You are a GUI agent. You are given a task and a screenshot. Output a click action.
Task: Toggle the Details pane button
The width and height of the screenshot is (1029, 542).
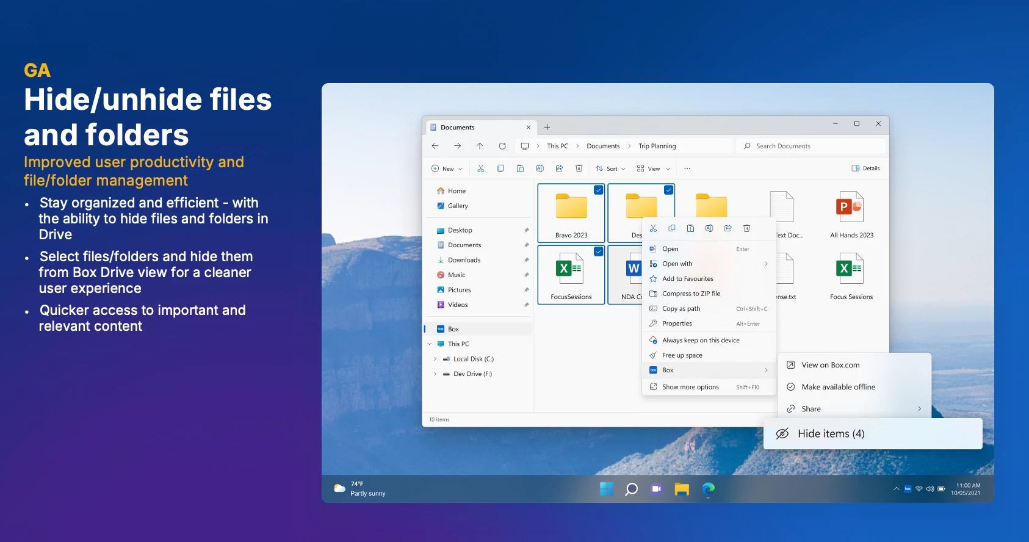click(865, 168)
